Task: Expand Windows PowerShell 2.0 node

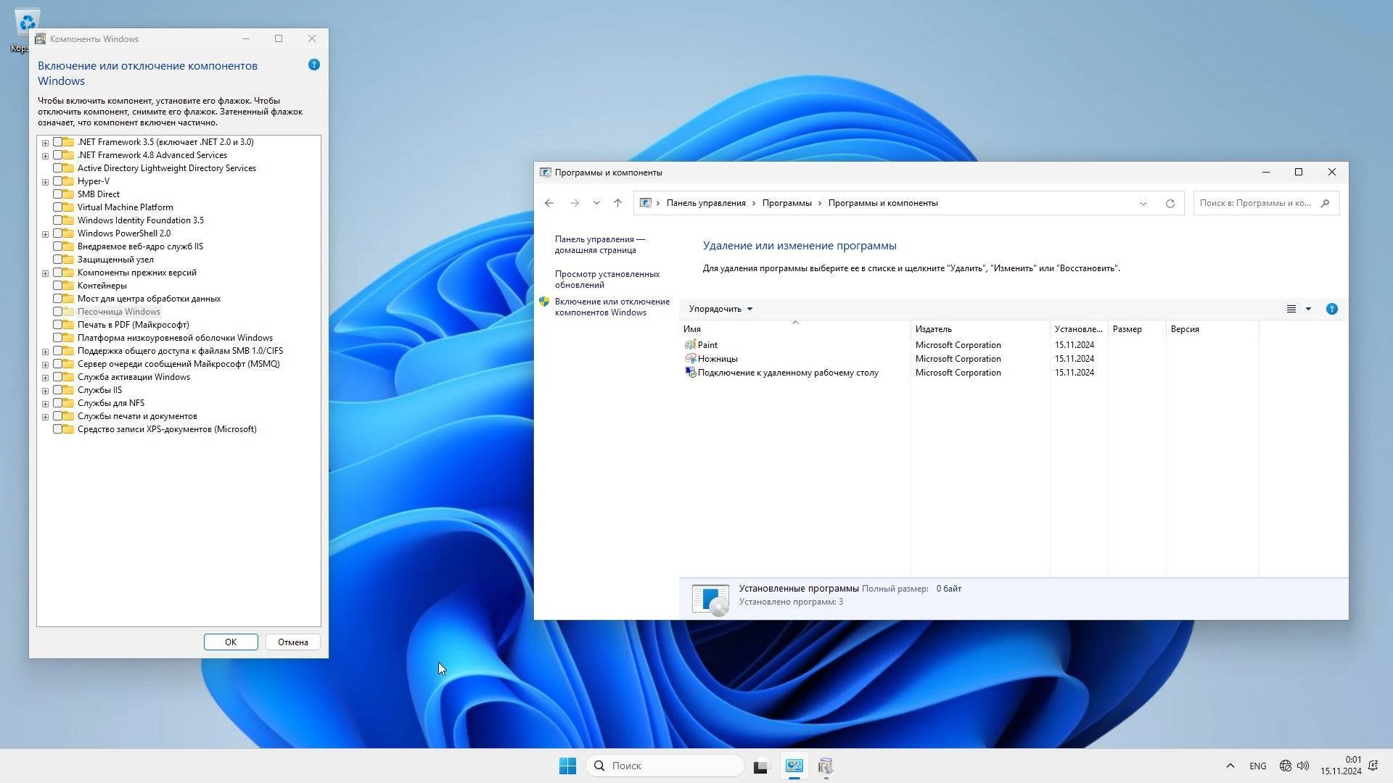Action: click(45, 234)
